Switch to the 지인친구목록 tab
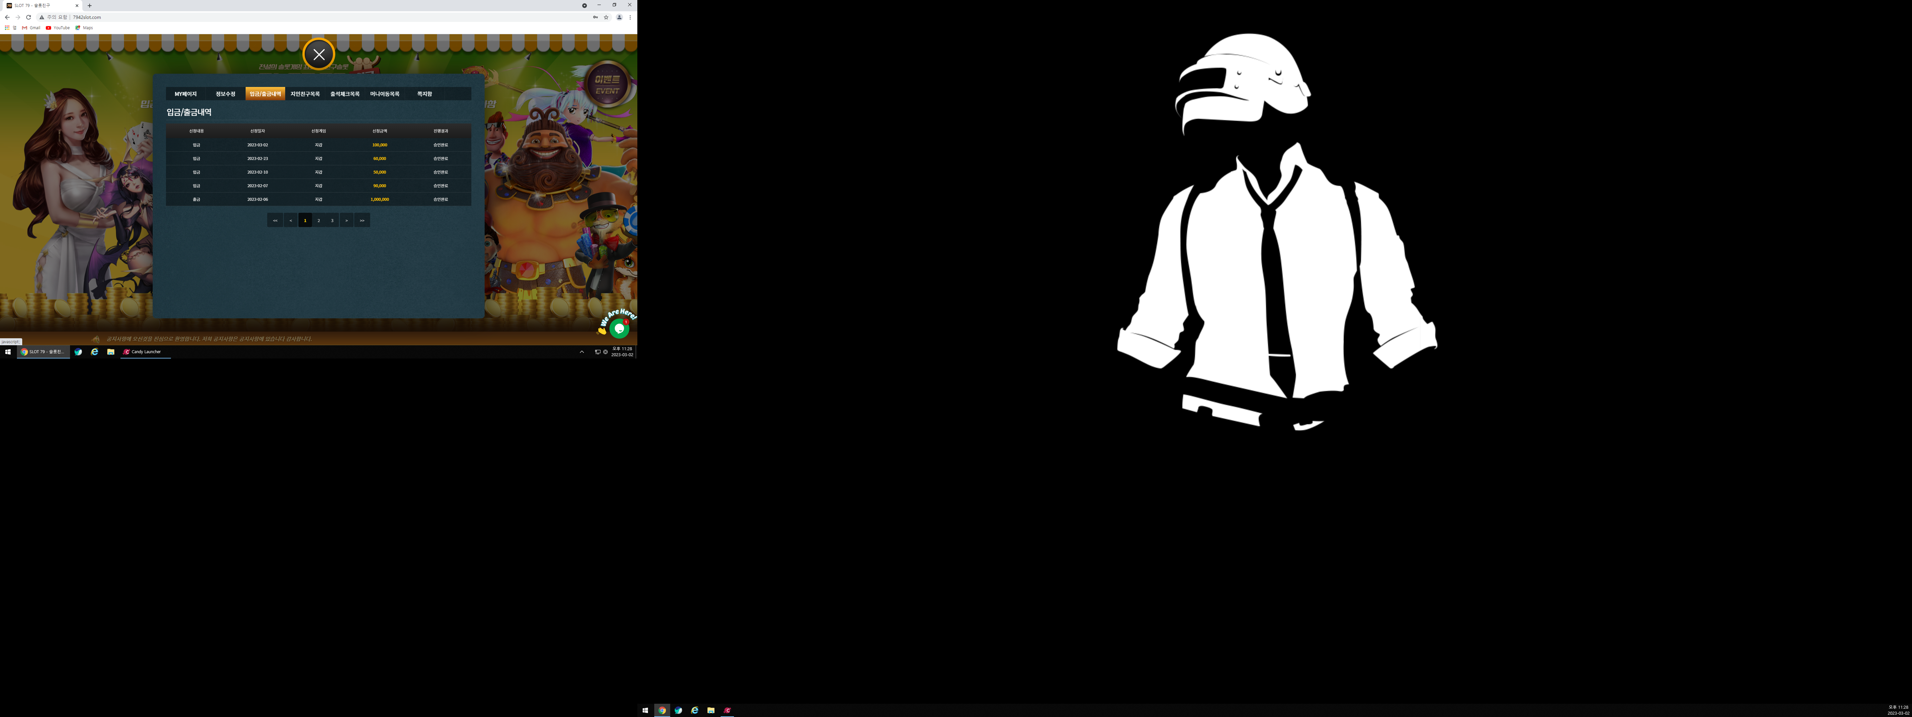 [305, 94]
